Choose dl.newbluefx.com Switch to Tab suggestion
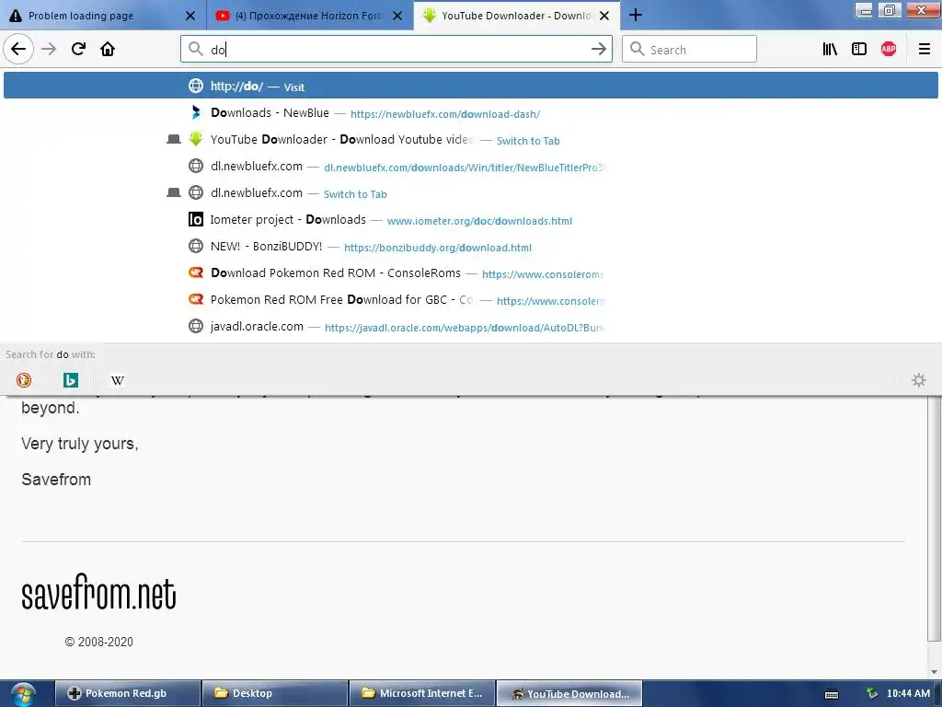 point(471,193)
